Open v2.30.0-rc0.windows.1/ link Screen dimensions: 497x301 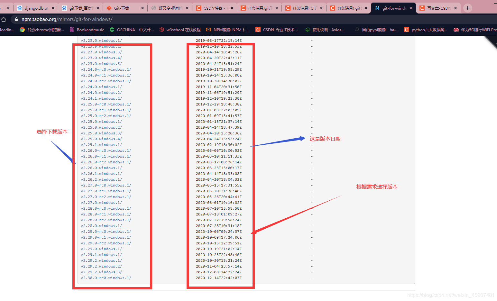pos(106,278)
